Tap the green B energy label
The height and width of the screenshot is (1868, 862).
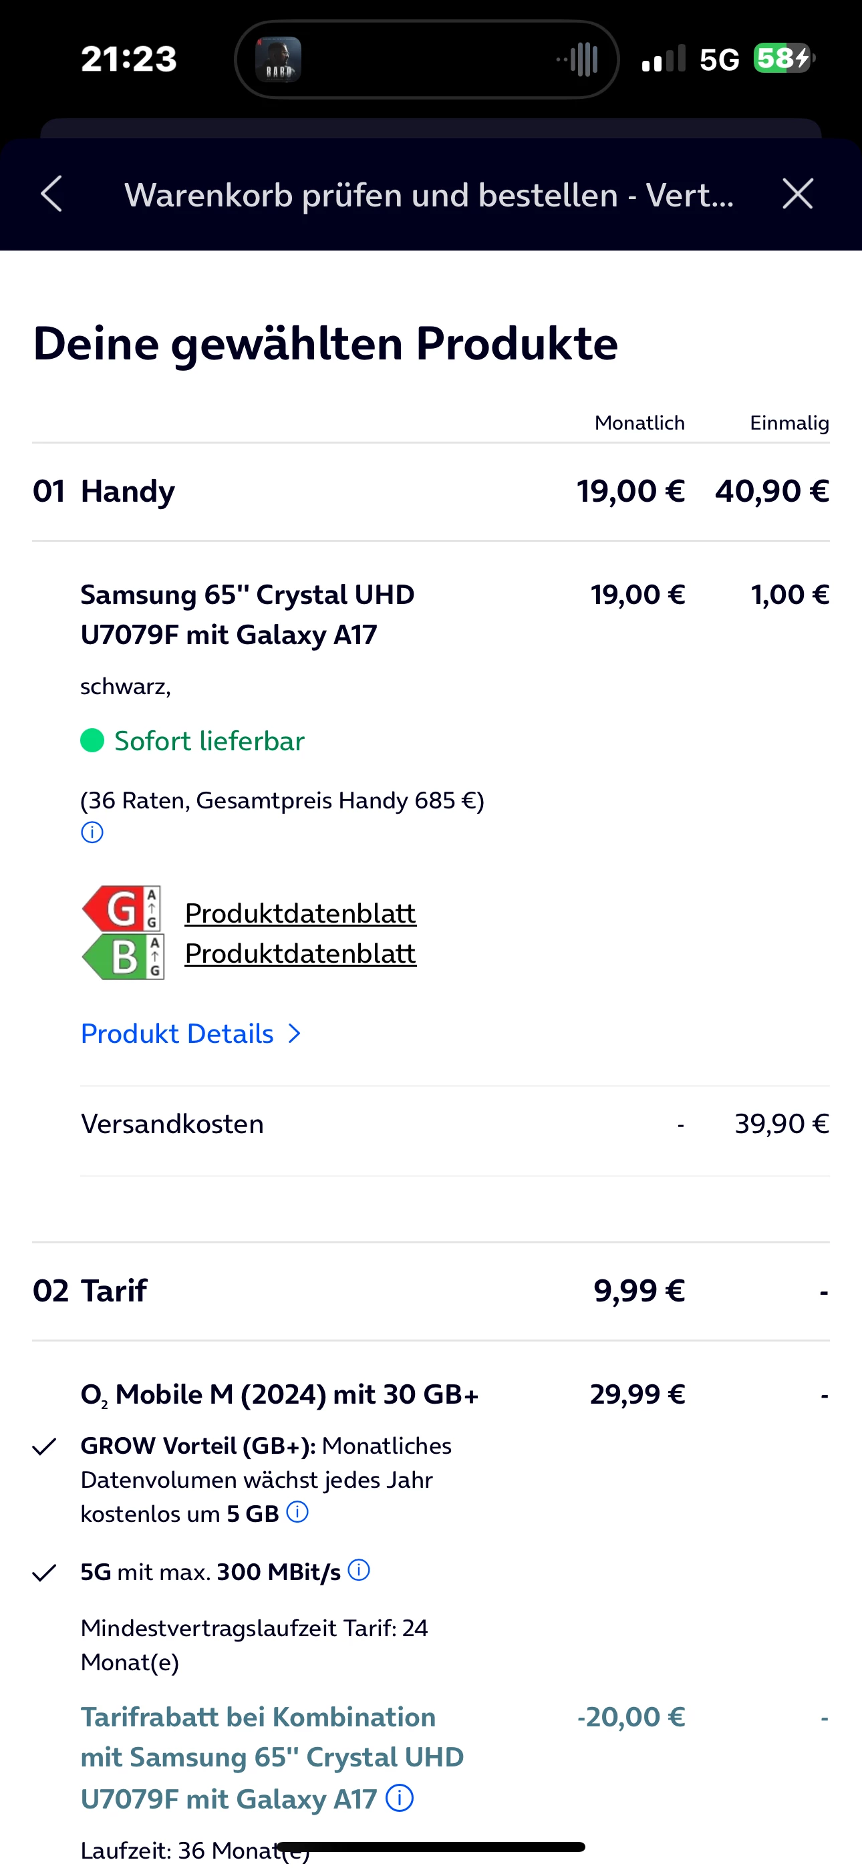point(122,957)
